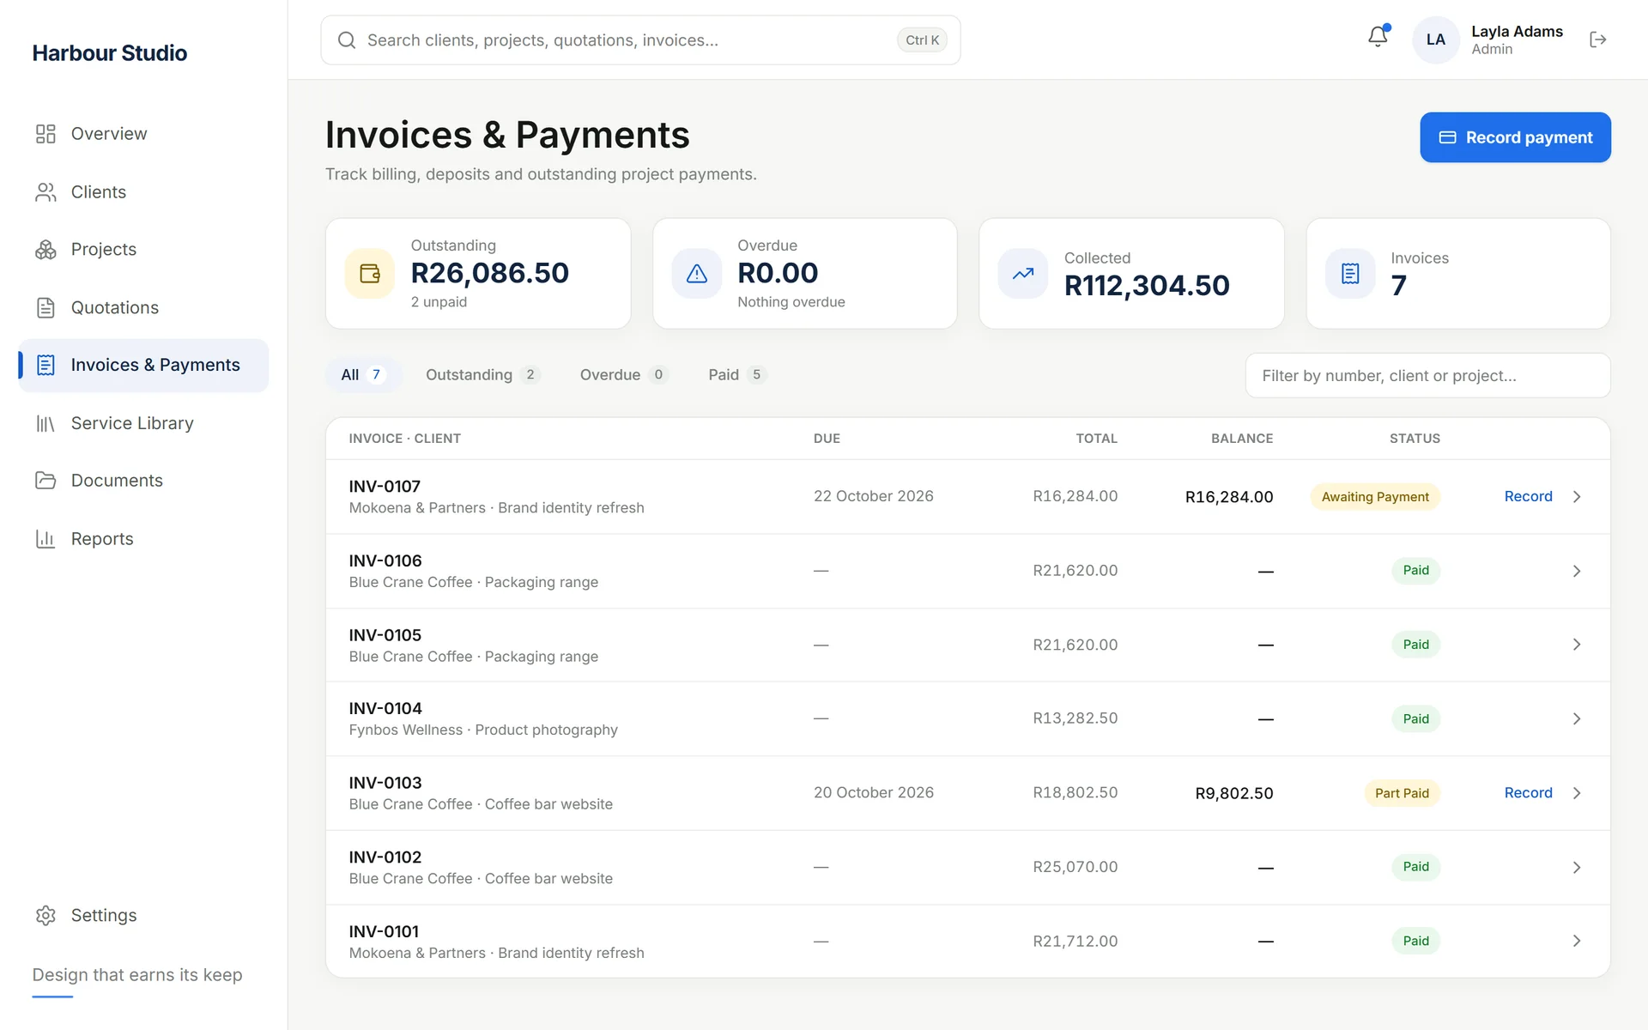This screenshot has height=1030, width=1648.
Task: Click the Part Paid status badge
Action: (1402, 793)
